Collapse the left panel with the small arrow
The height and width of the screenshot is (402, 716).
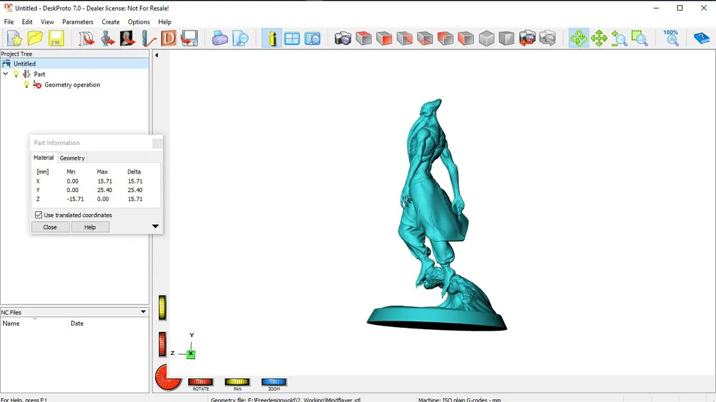156,55
